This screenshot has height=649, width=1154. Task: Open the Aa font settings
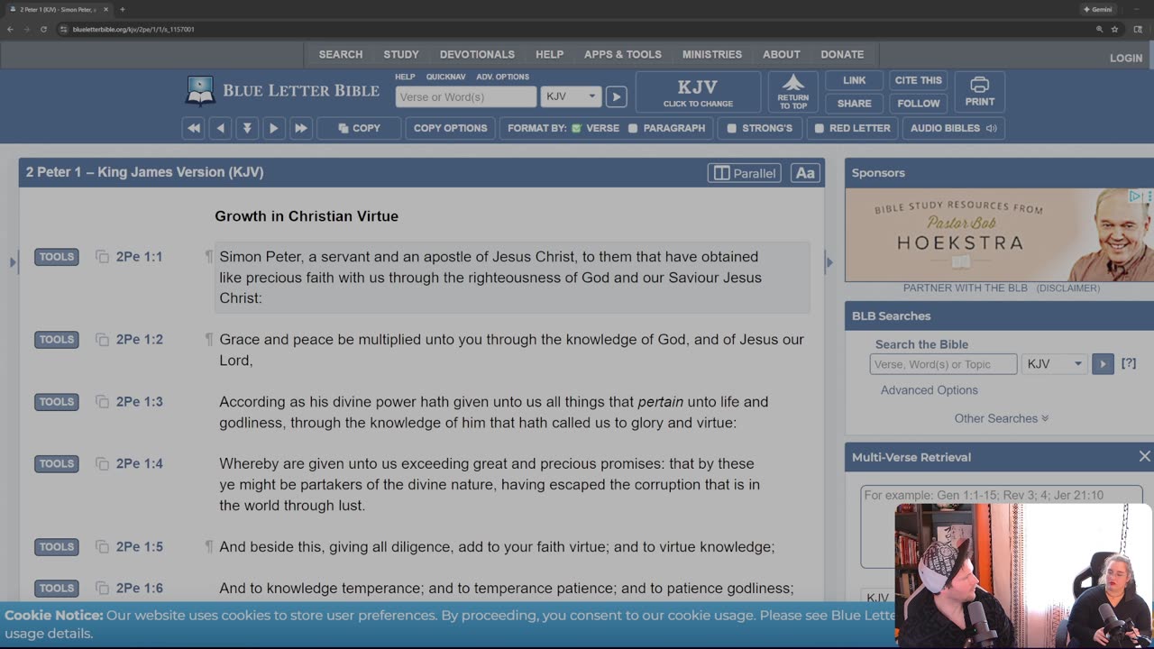coord(805,173)
